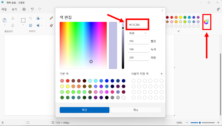The height and width of the screenshot is (126, 222).
Task: Select the green swatch in ribbon palette
Action: click(185, 17)
